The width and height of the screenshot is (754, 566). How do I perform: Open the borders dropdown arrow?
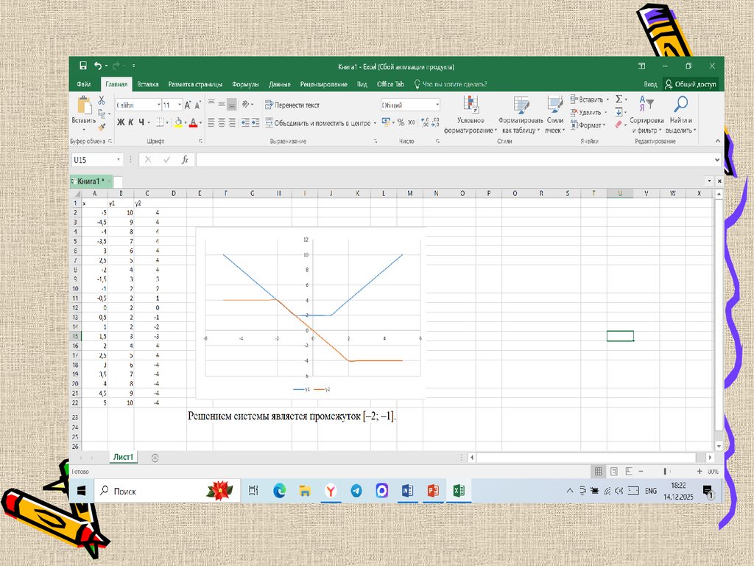pos(167,123)
